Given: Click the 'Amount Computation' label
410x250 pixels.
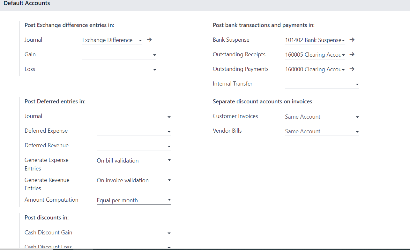Looking at the screenshot, I should 51,200.
